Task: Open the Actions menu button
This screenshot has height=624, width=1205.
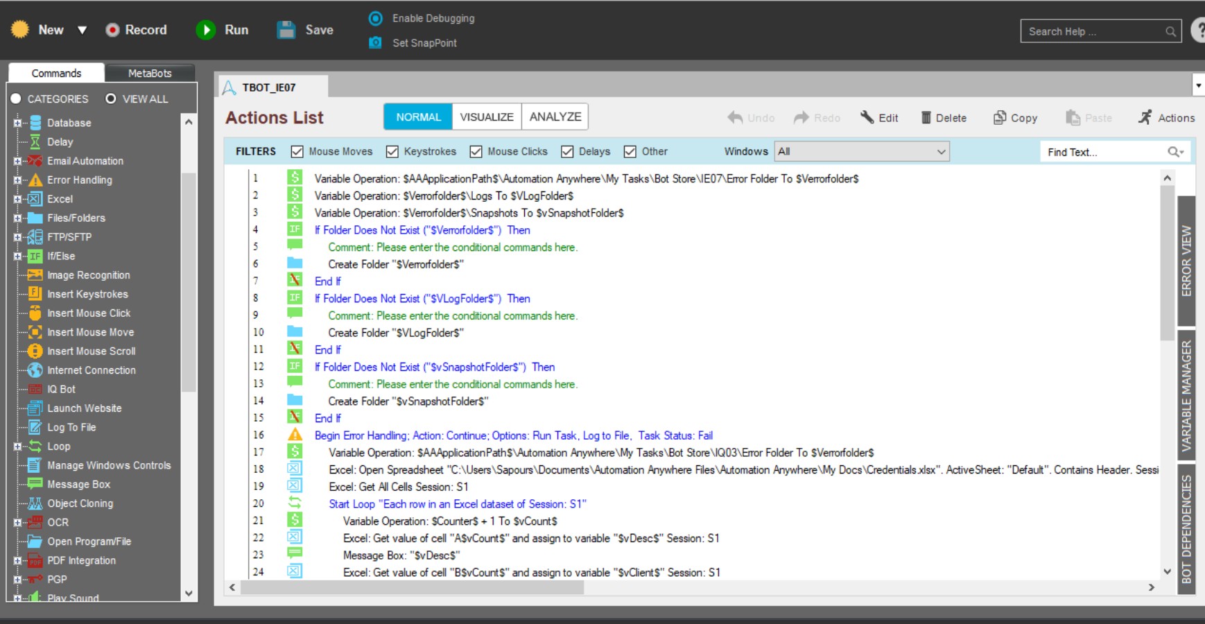Action: coord(1167,117)
